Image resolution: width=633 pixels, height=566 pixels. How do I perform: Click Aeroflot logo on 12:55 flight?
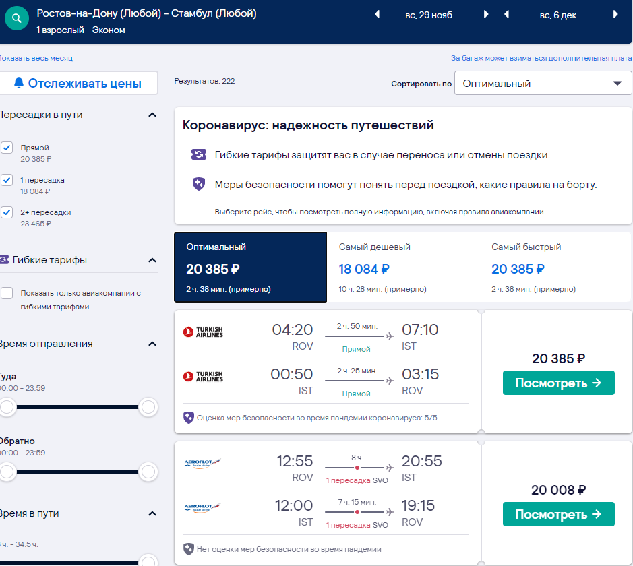(202, 463)
